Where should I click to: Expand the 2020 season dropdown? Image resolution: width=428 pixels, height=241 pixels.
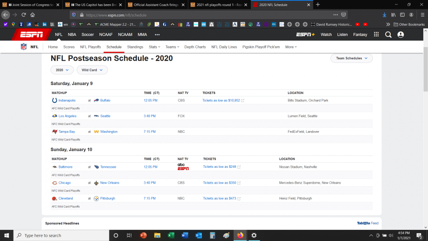tap(62, 70)
